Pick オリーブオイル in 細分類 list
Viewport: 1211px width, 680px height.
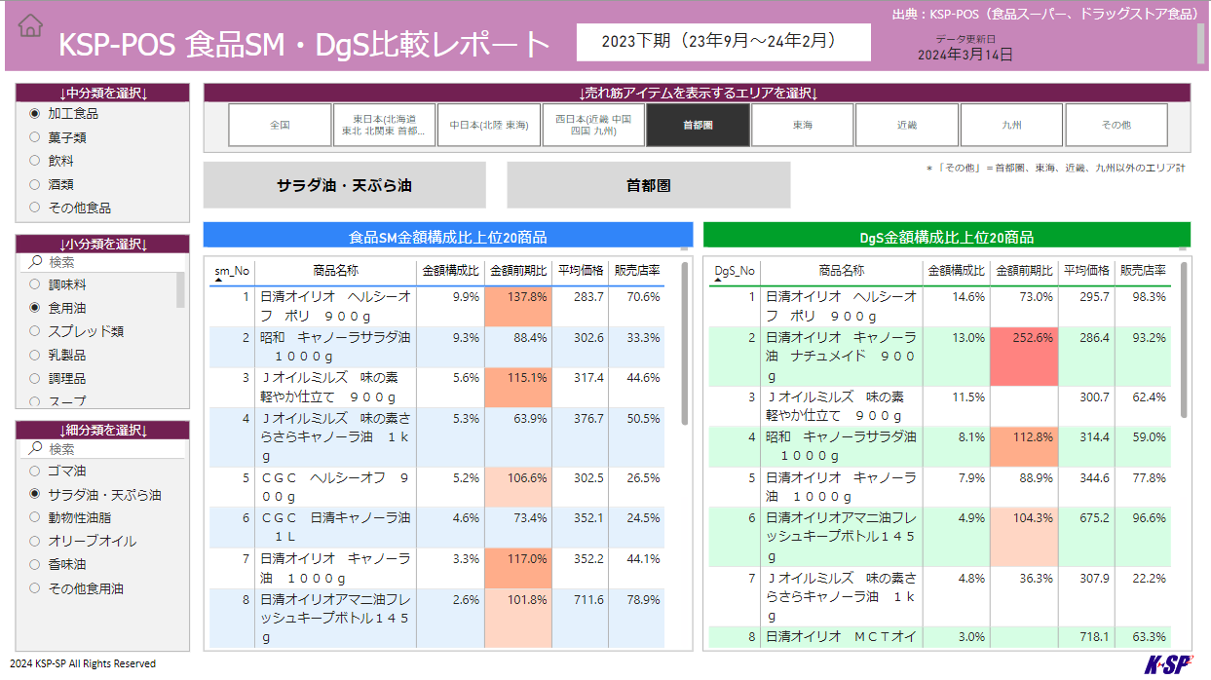point(35,541)
